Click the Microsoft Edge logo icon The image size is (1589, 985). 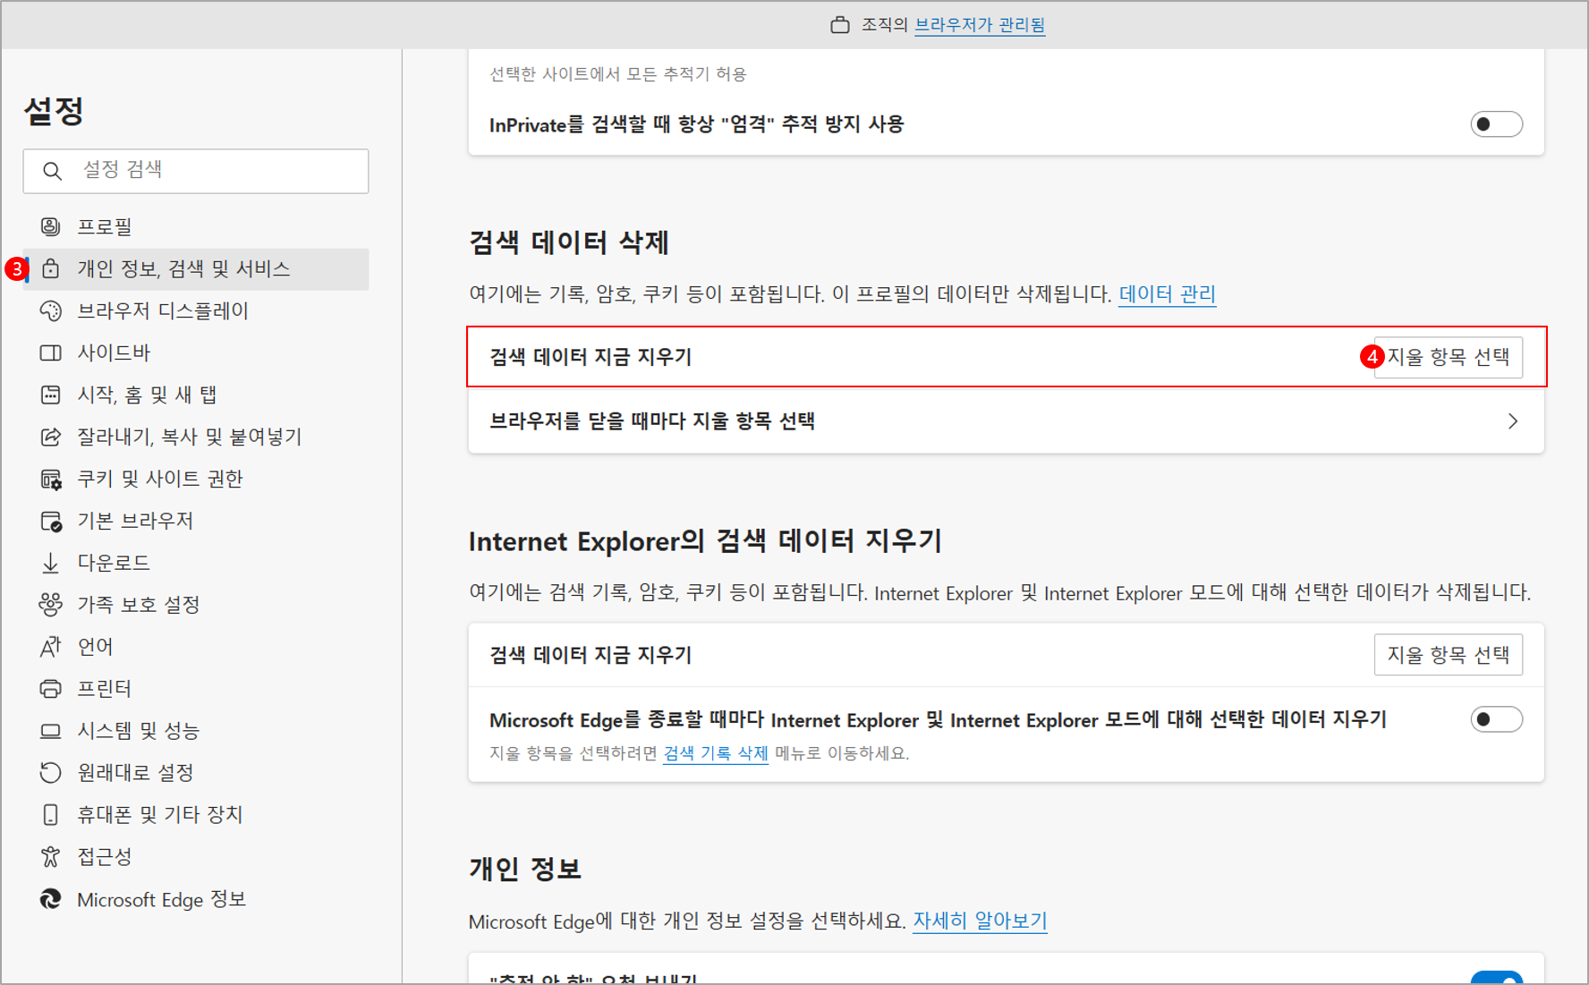pos(51,899)
